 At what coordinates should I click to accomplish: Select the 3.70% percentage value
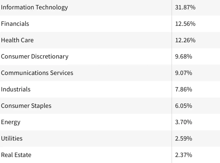pyautogui.click(x=184, y=122)
